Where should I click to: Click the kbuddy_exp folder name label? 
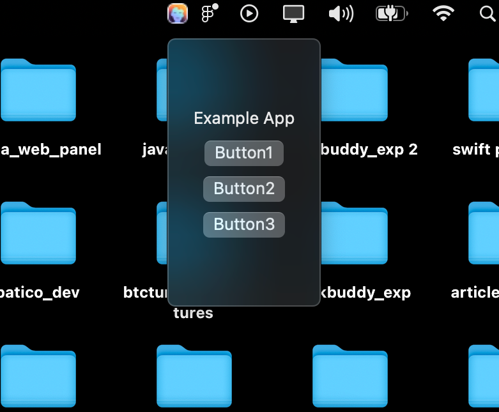click(x=365, y=293)
